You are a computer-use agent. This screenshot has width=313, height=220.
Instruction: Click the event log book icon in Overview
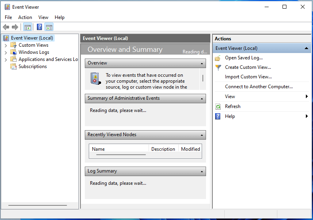(x=95, y=78)
